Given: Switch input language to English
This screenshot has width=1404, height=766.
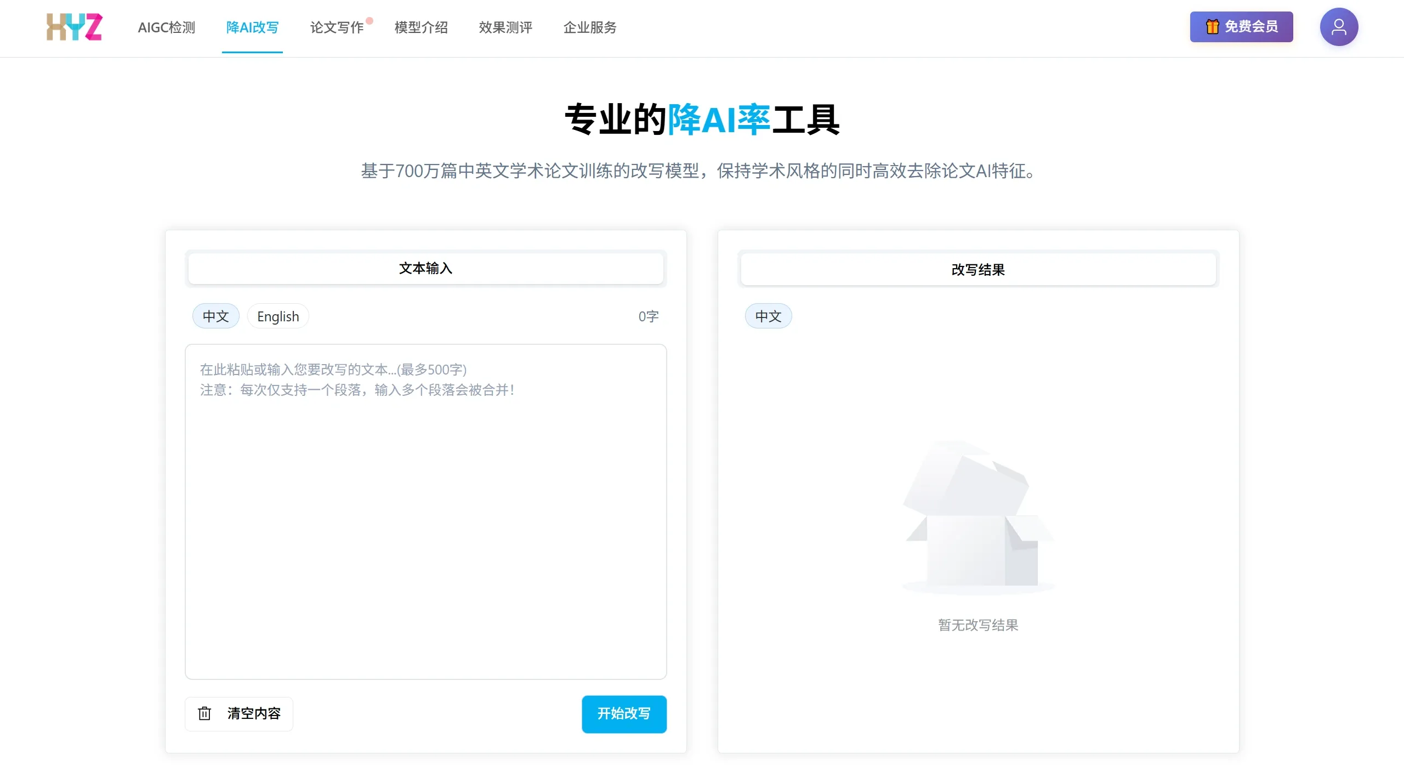Looking at the screenshot, I should [278, 316].
